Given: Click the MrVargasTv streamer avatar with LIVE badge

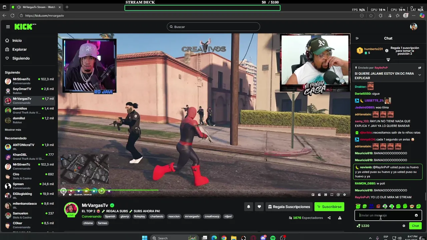Looking at the screenshot, I should [x=71, y=210].
